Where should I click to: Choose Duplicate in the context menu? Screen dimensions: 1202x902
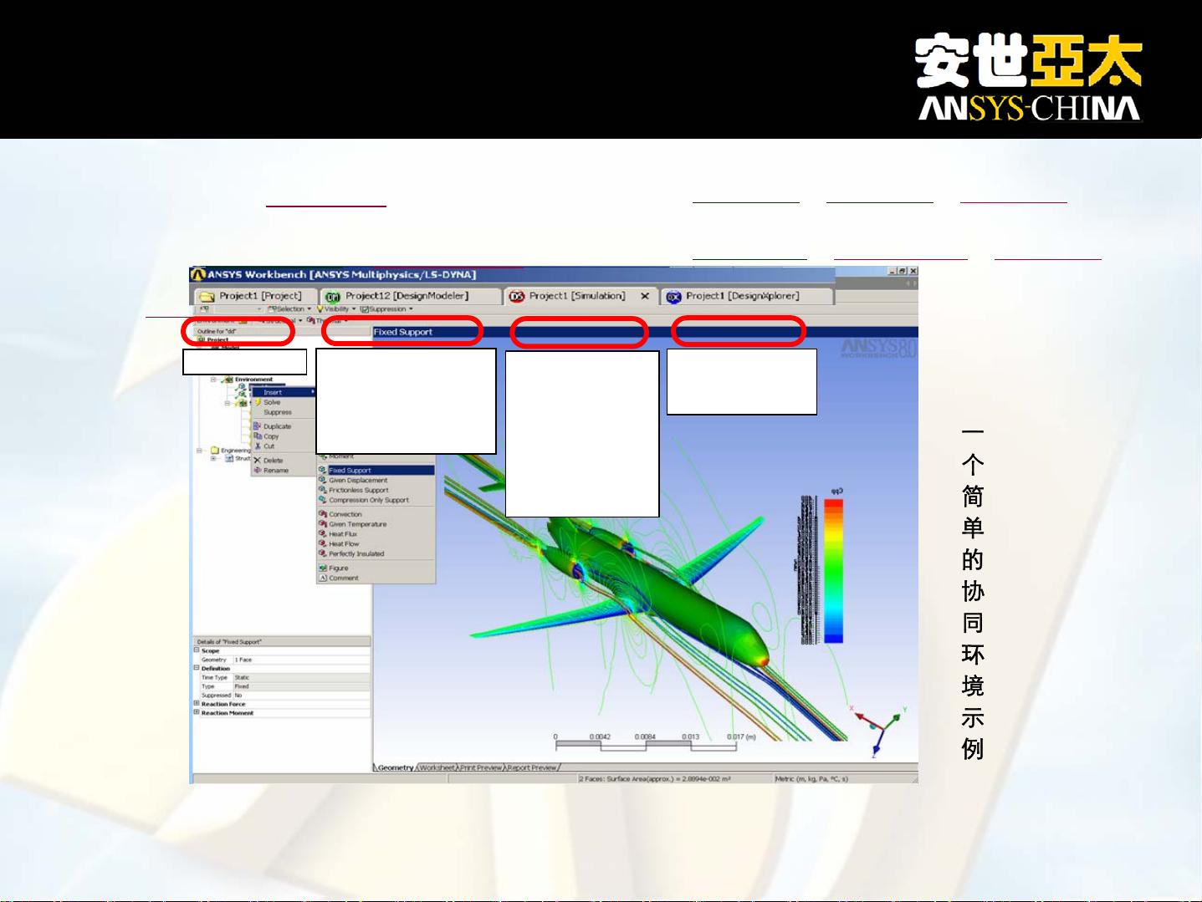point(284,426)
